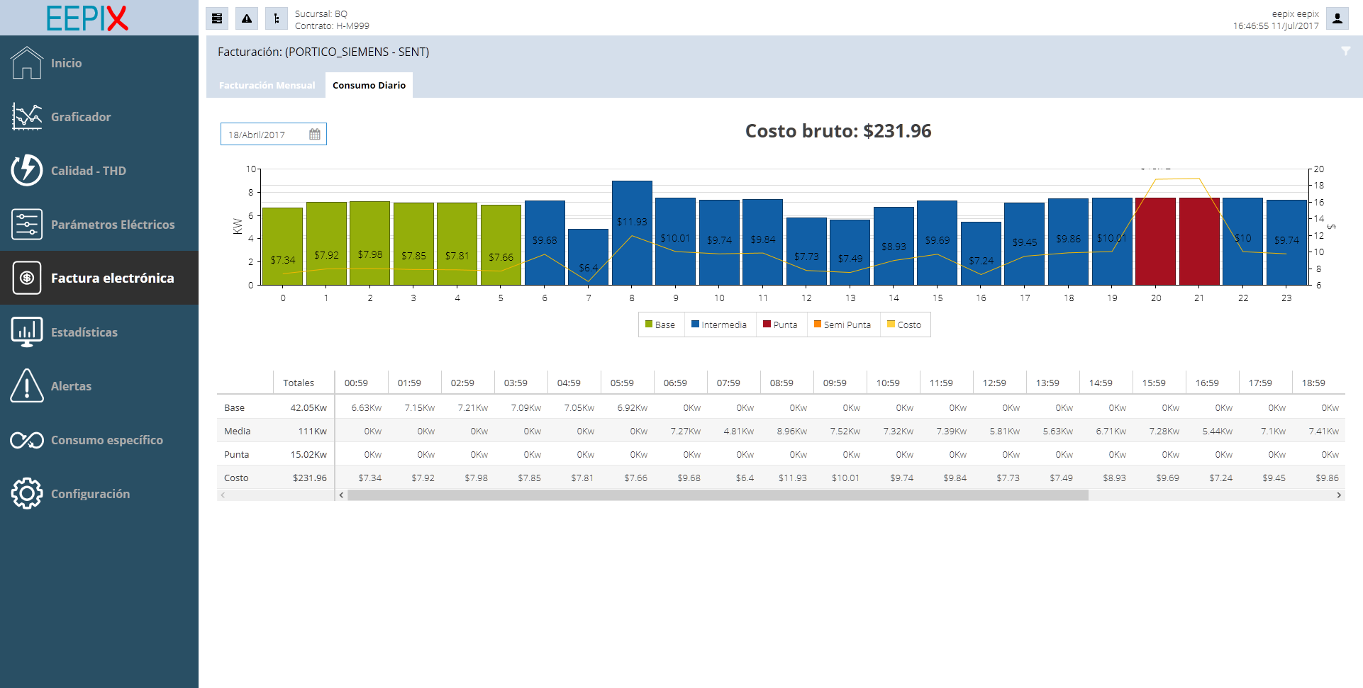Toggle Intermedia series in chart legend

[719, 325]
